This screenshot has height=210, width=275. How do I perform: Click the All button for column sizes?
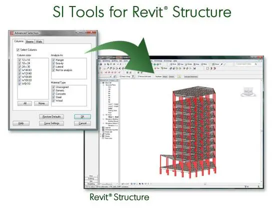tap(24, 103)
